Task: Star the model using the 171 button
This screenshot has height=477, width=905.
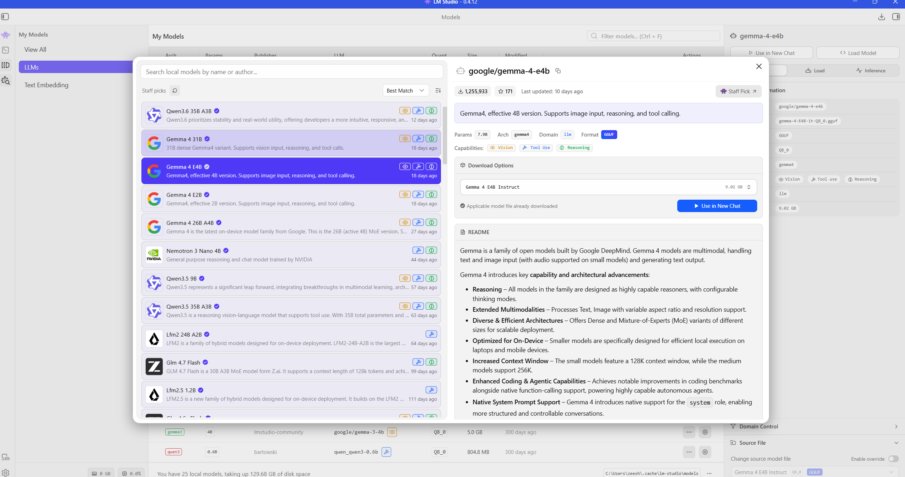Action: [x=505, y=91]
